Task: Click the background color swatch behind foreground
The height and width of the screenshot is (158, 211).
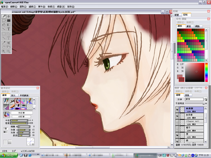Action: click(x=178, y=77)
